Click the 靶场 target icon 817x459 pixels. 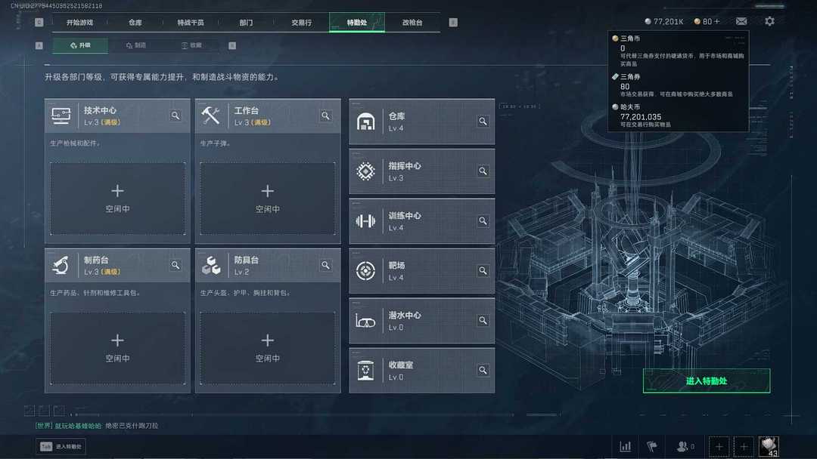366,271
